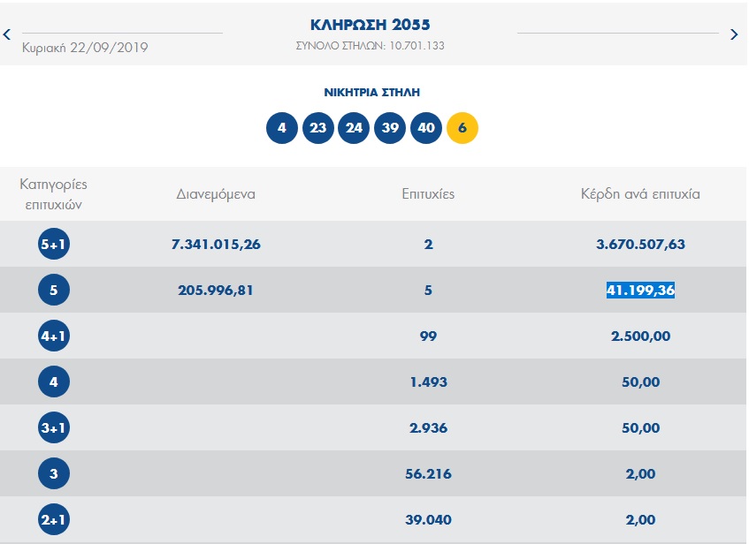Image resolution: width=749 pixels, height=544 pixels.
Task: Click the highlighted 41.199,36 amount
Action: tap(640, 291)
